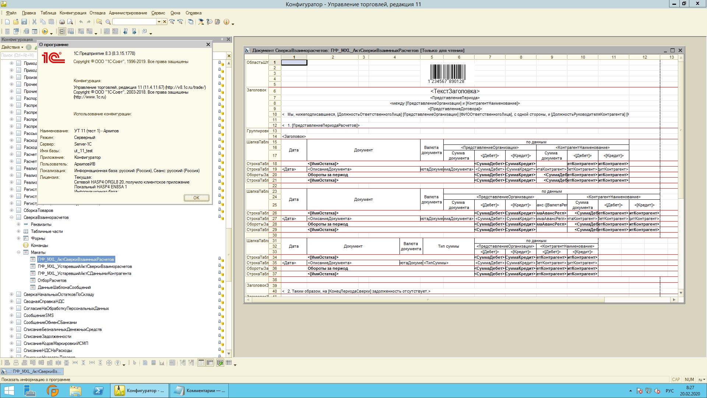
Task: Open the Администрирование menu
Action: point(128,13)
